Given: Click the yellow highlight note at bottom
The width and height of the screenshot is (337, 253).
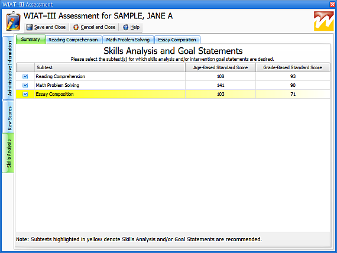Looking at the screenshot, I should coord(139,239).
